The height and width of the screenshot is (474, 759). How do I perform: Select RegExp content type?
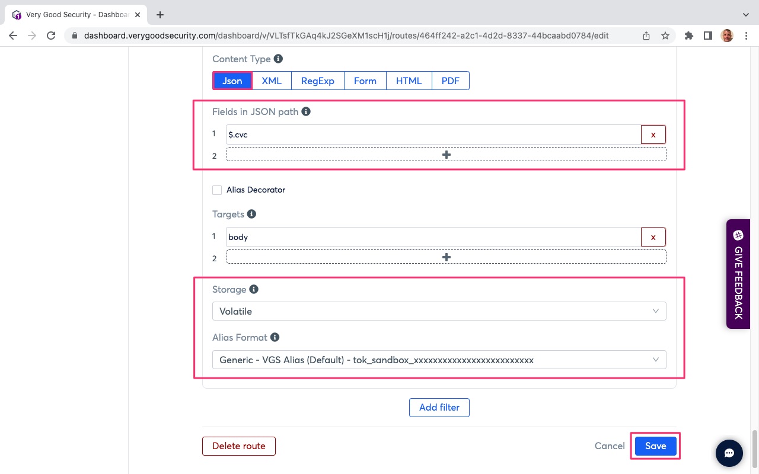click(318, 81)
